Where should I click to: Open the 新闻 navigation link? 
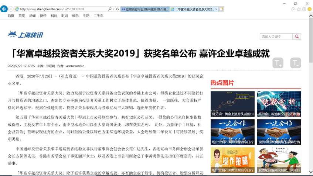tap(33, 16)
